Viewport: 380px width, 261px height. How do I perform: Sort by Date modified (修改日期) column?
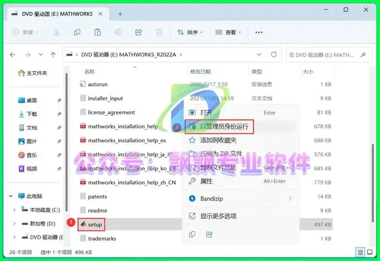click(200, 72)
